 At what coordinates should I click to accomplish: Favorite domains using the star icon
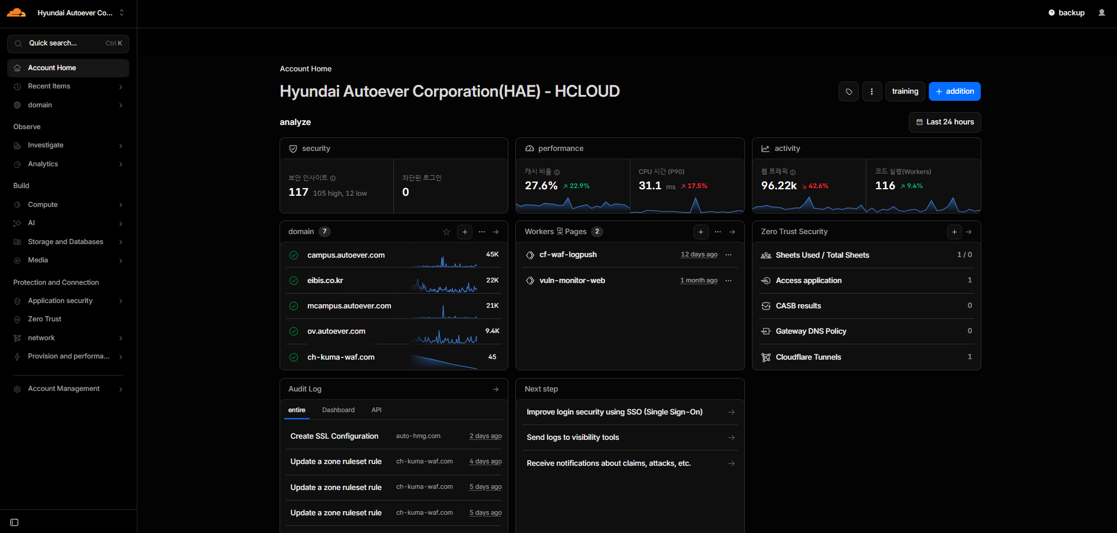(x=446, y=232)
